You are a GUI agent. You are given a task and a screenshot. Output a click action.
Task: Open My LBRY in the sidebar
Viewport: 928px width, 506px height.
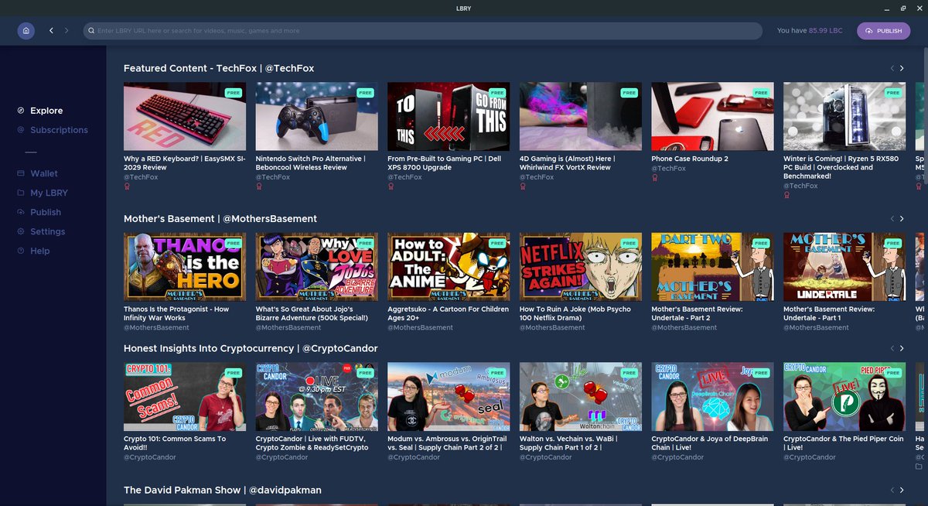pyautogui.click(x=49, y=193)
